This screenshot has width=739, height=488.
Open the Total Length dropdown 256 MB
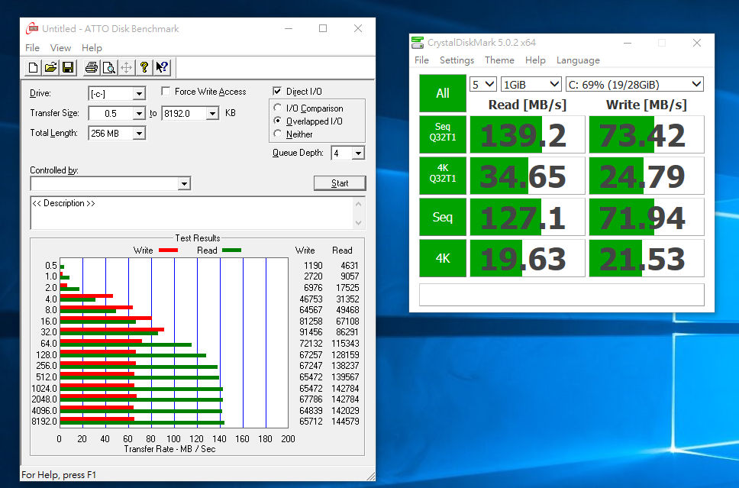click(x=139, y=134)
